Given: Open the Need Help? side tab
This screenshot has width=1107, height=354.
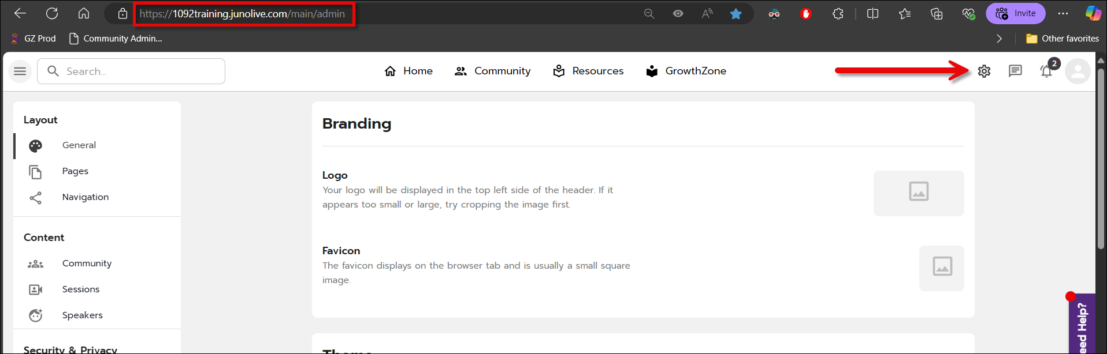Looking at the screenshot, I should click(1082, 324).
